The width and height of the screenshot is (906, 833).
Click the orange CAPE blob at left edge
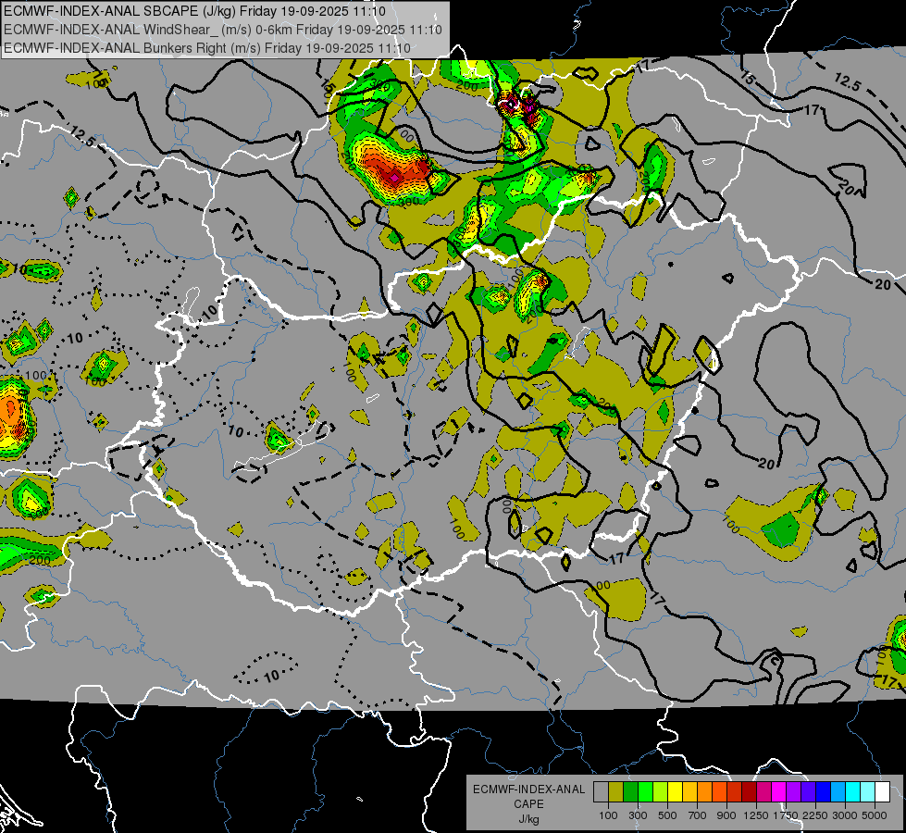click(10, 417)
